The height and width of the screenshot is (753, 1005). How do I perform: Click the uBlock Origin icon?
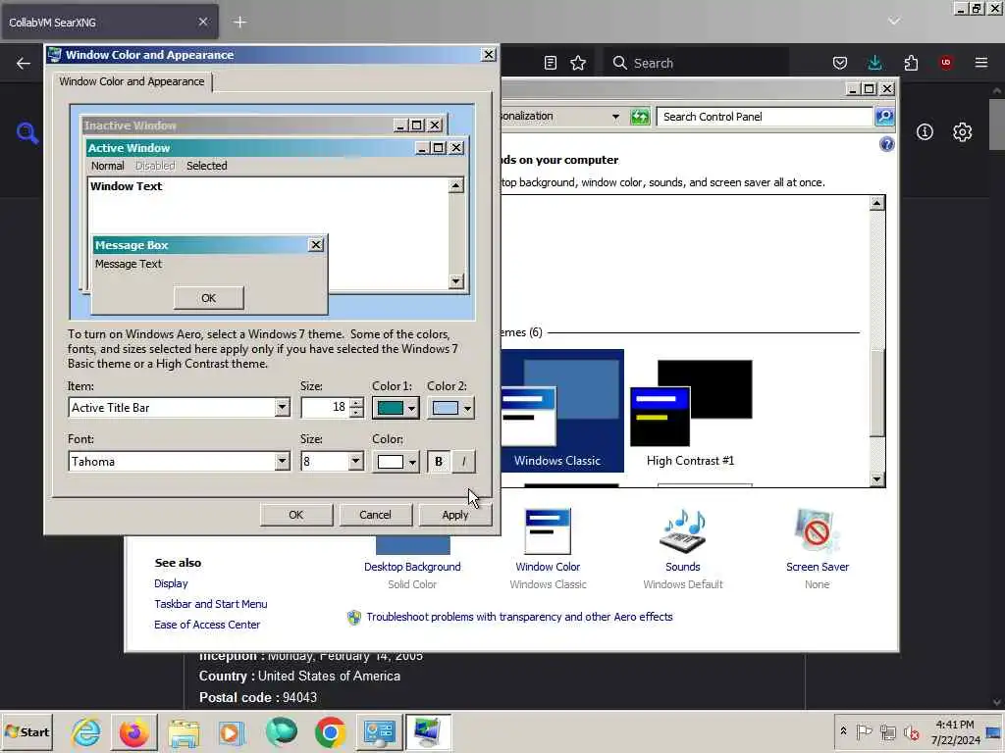coord(945,63)
